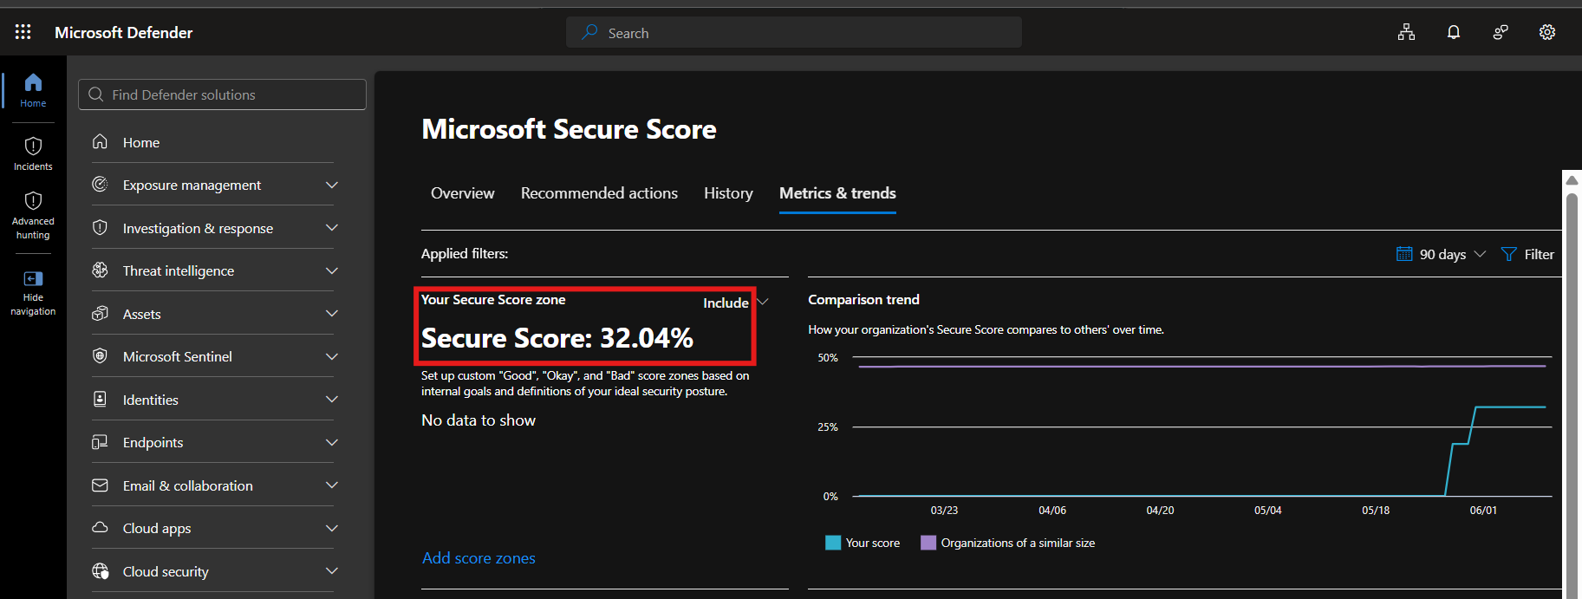Open the 90 days range dropdown
1582x599 pixels.
pyautogui.click(x=1442, y=254)
